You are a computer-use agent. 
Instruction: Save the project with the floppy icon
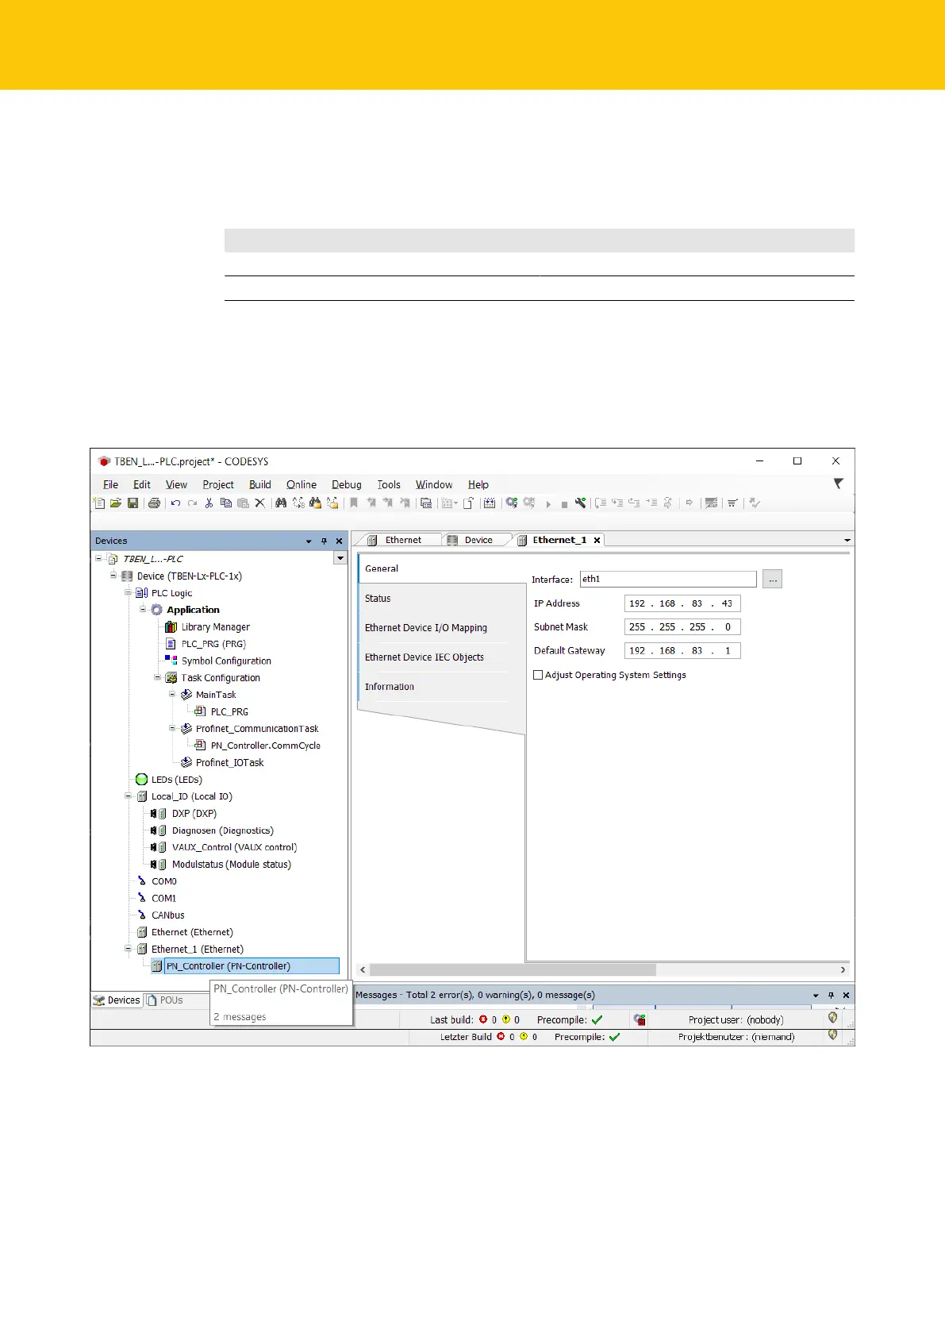133,503
